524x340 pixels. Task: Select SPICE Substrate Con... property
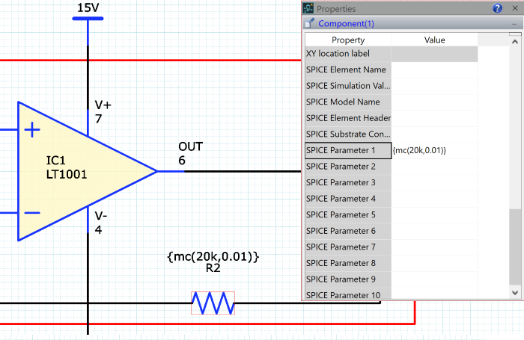348,134
